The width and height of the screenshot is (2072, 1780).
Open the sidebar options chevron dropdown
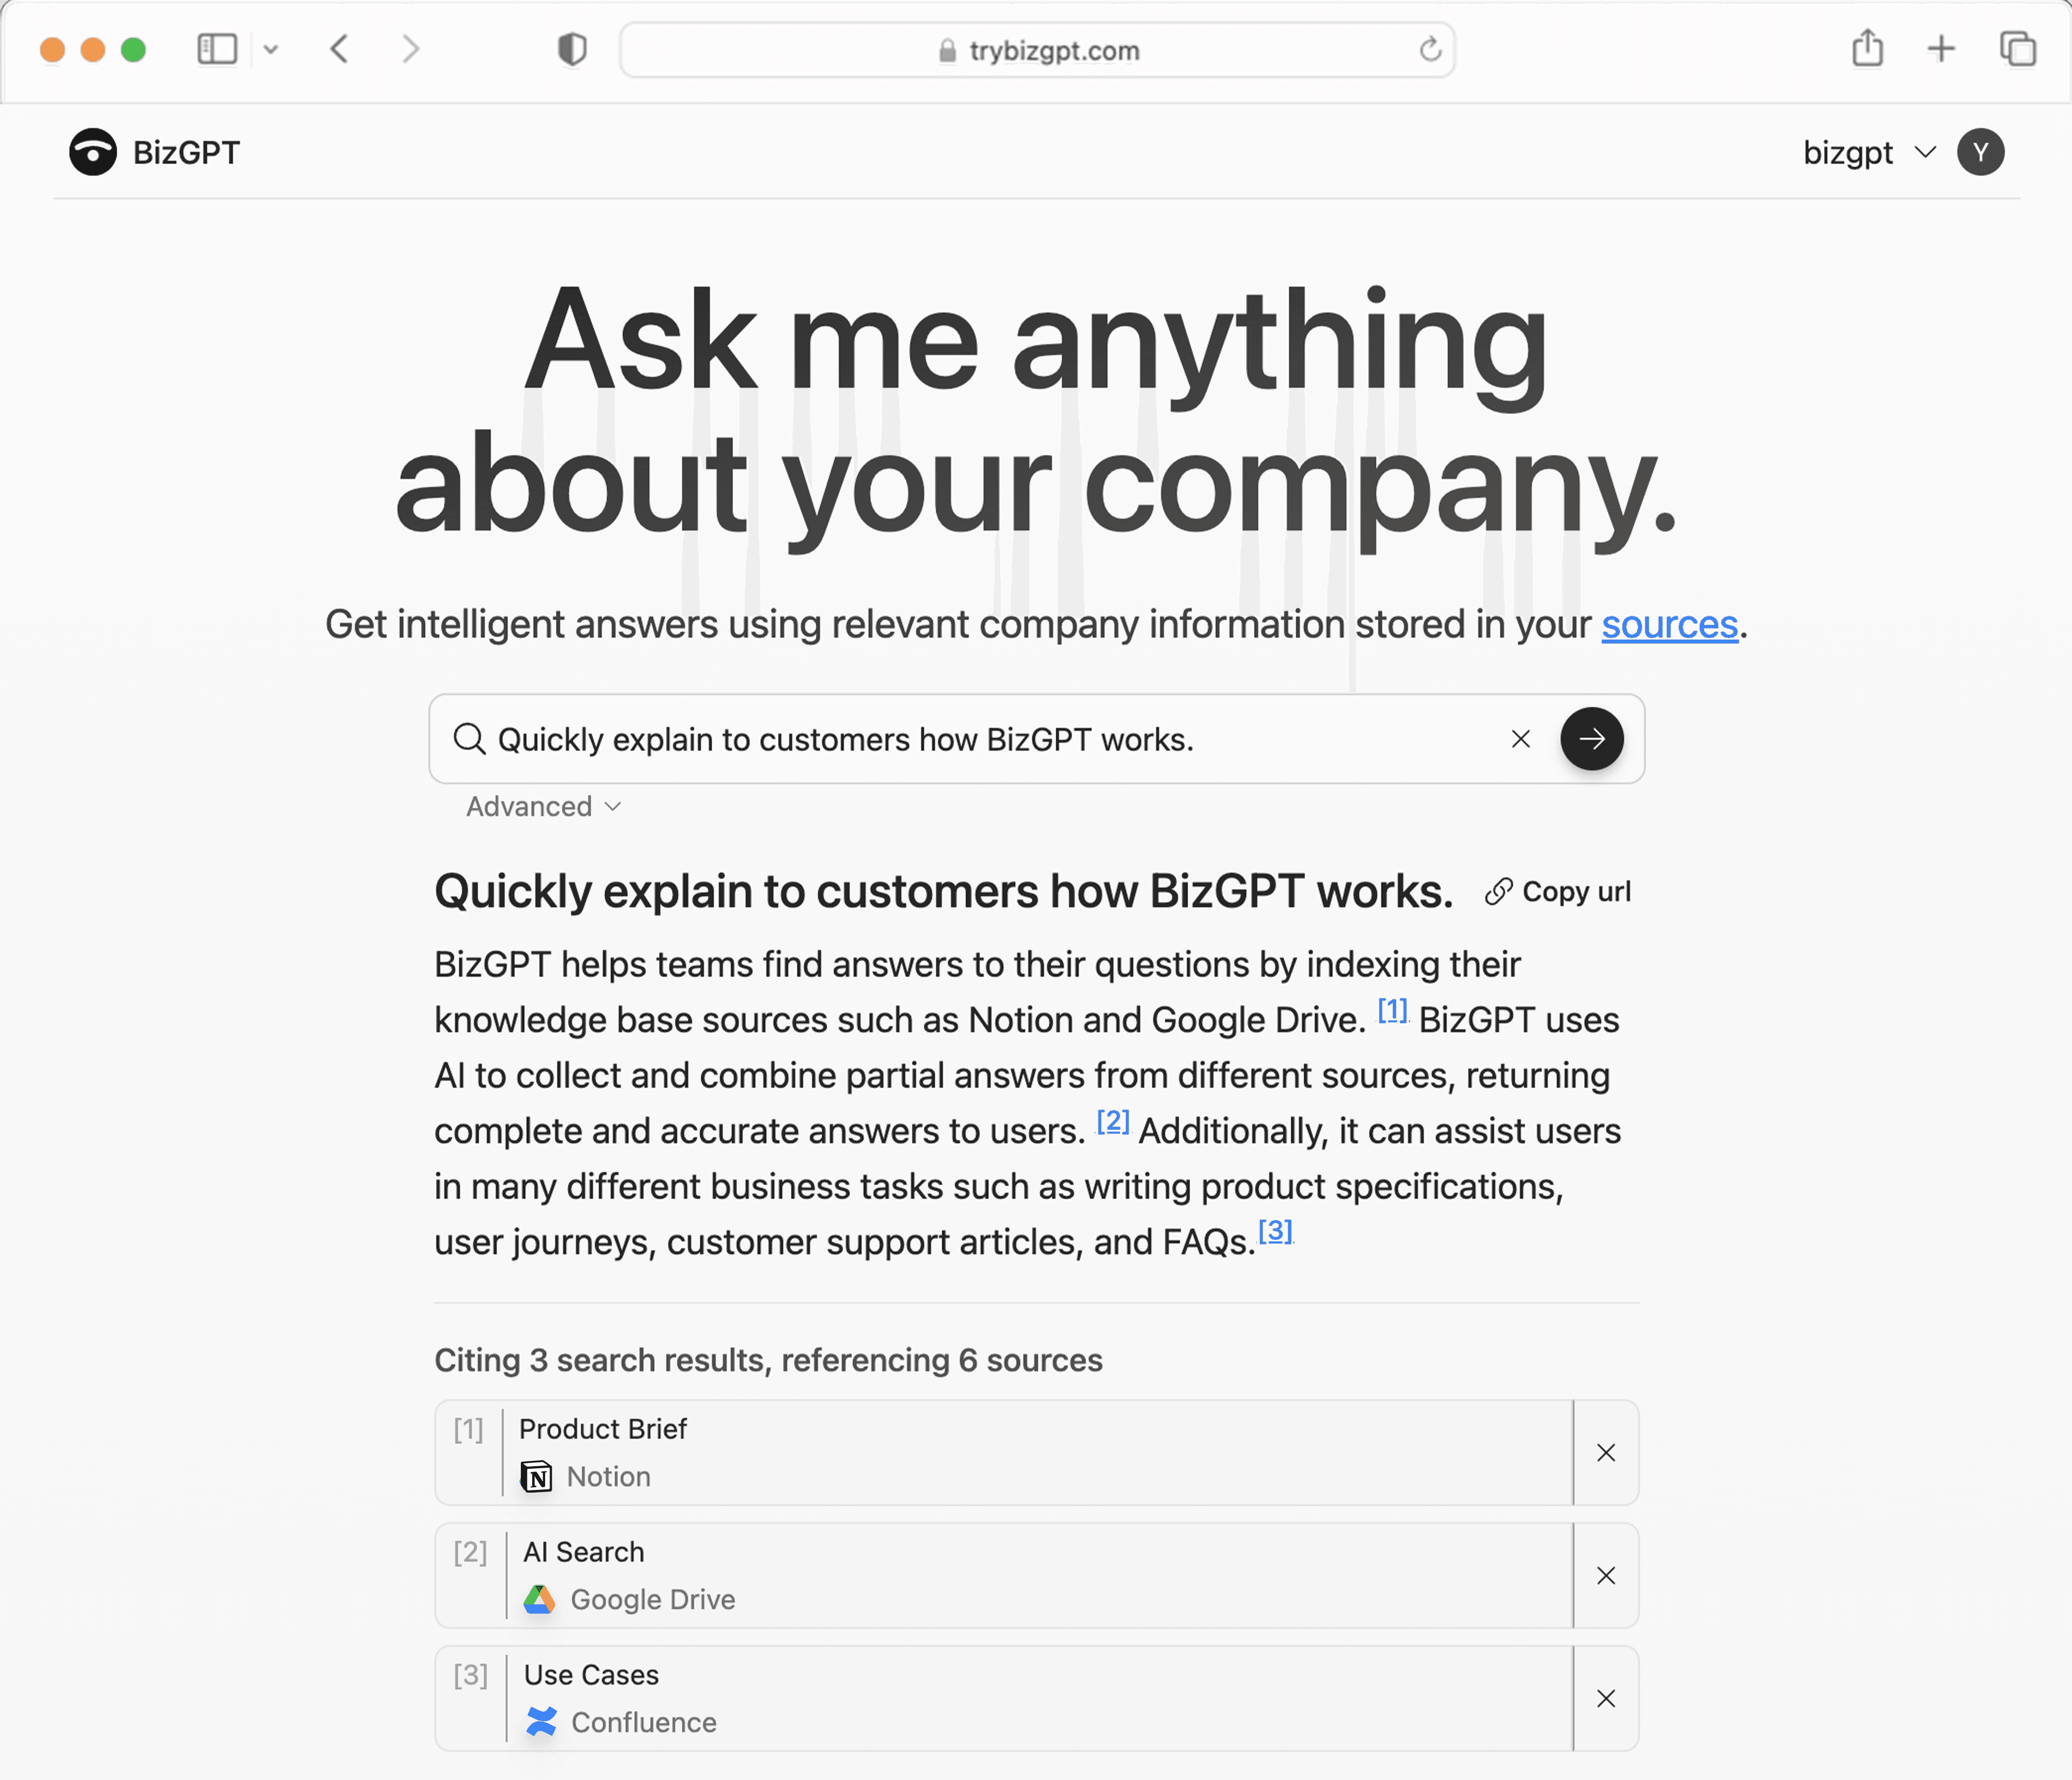(x=270, y=49)
